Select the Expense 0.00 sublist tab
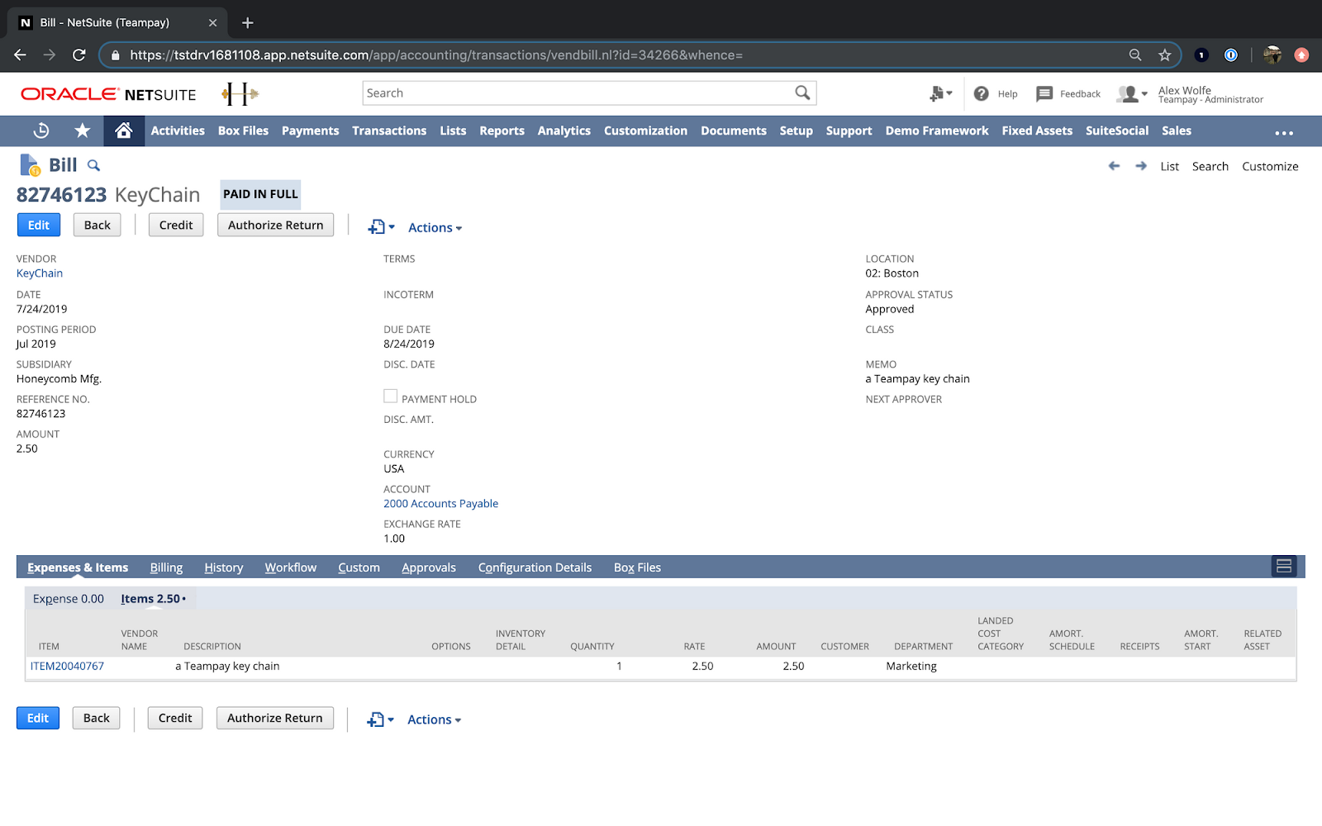Viewport: 1322px width, 826px height. [x=69, y=599]
